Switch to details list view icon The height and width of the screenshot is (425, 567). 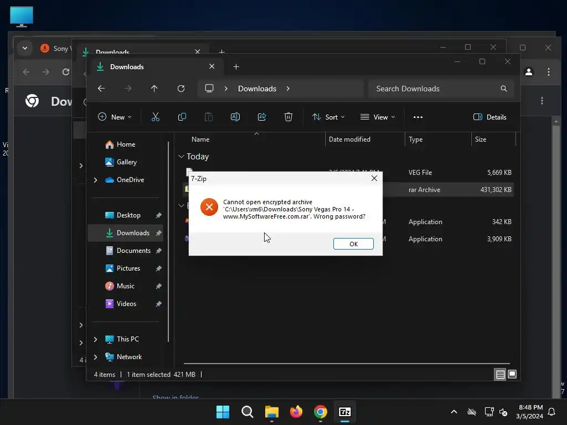(x=500, y=375)
